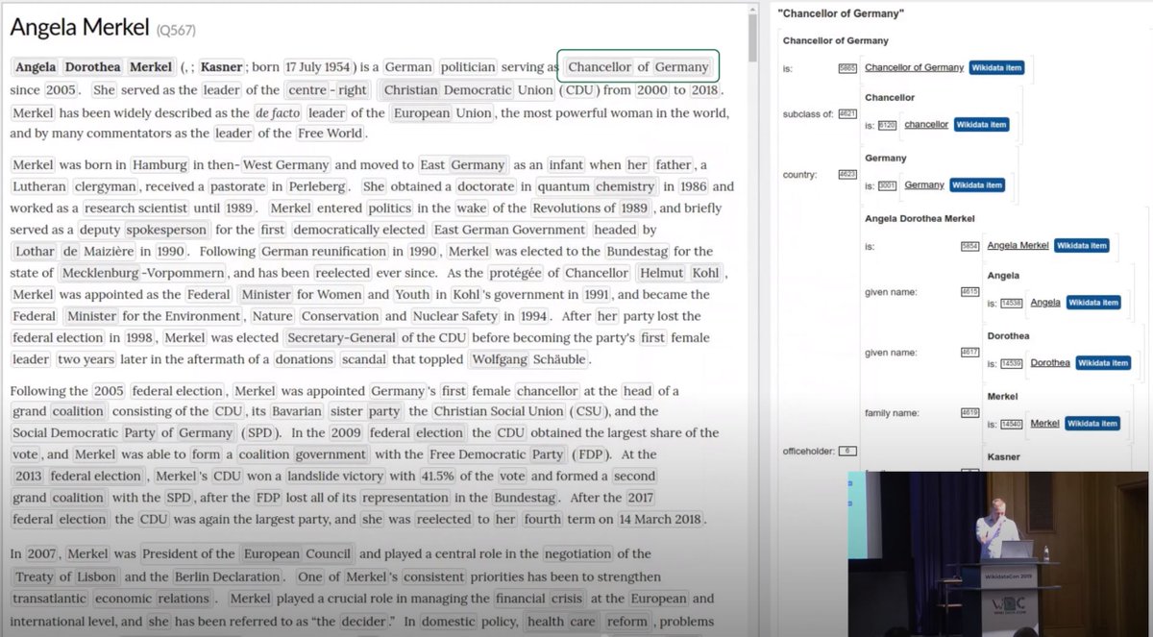Image resolution: width=1153 pixels, height=637 pixels.
Task: Click the date '14 March 2018'
Action: (x=661, y=519)
